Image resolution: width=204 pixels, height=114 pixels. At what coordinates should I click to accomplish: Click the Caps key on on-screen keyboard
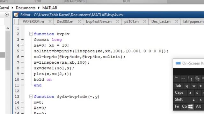click(x=180, y=92)
